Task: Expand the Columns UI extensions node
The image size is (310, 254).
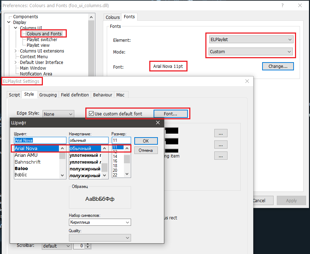Action: tap(16, 51)
